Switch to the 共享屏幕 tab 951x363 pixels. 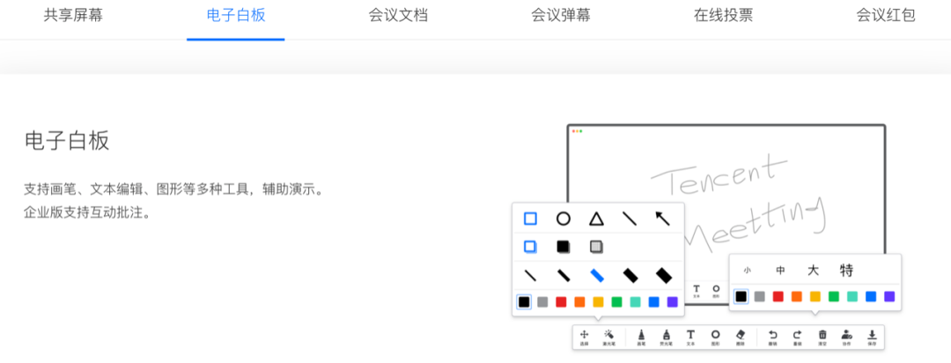pyautogui.click(x=73, y=15)
